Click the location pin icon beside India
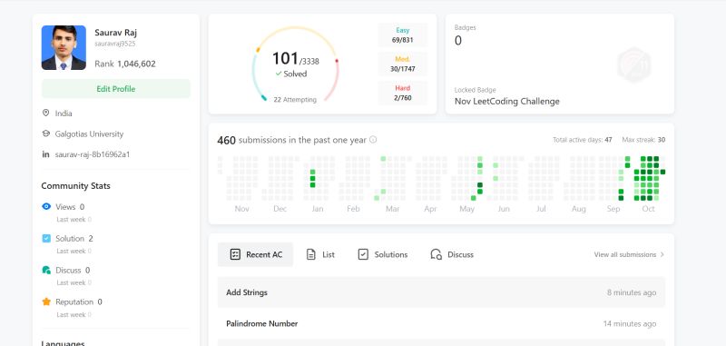 pos(45,113)
